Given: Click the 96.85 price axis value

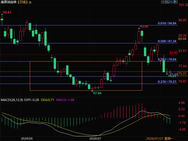Looking at the screenshot, I should coord(183,20).
